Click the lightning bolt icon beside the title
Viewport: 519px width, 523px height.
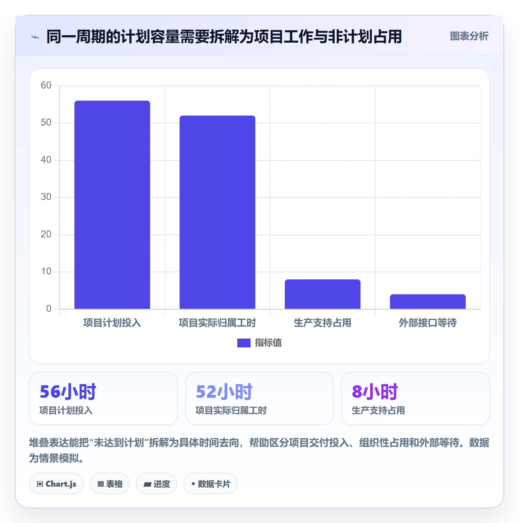35,37
